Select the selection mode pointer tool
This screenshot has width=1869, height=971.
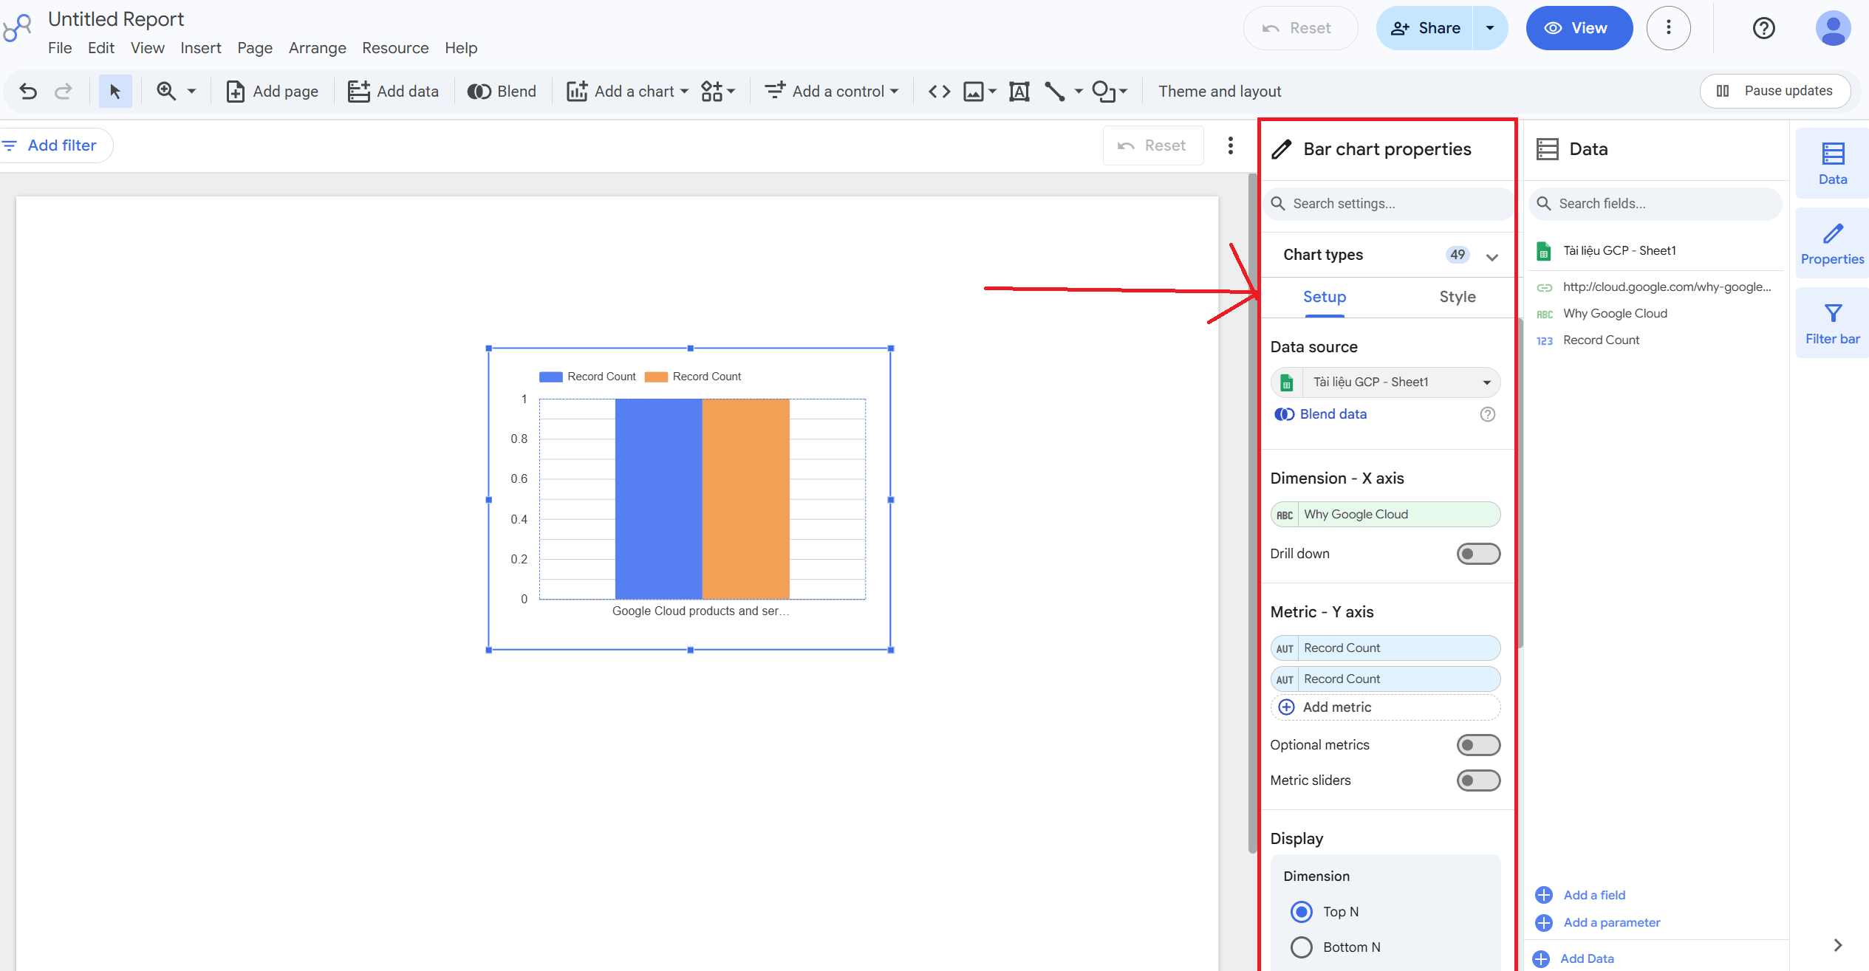tap(115, 91)
